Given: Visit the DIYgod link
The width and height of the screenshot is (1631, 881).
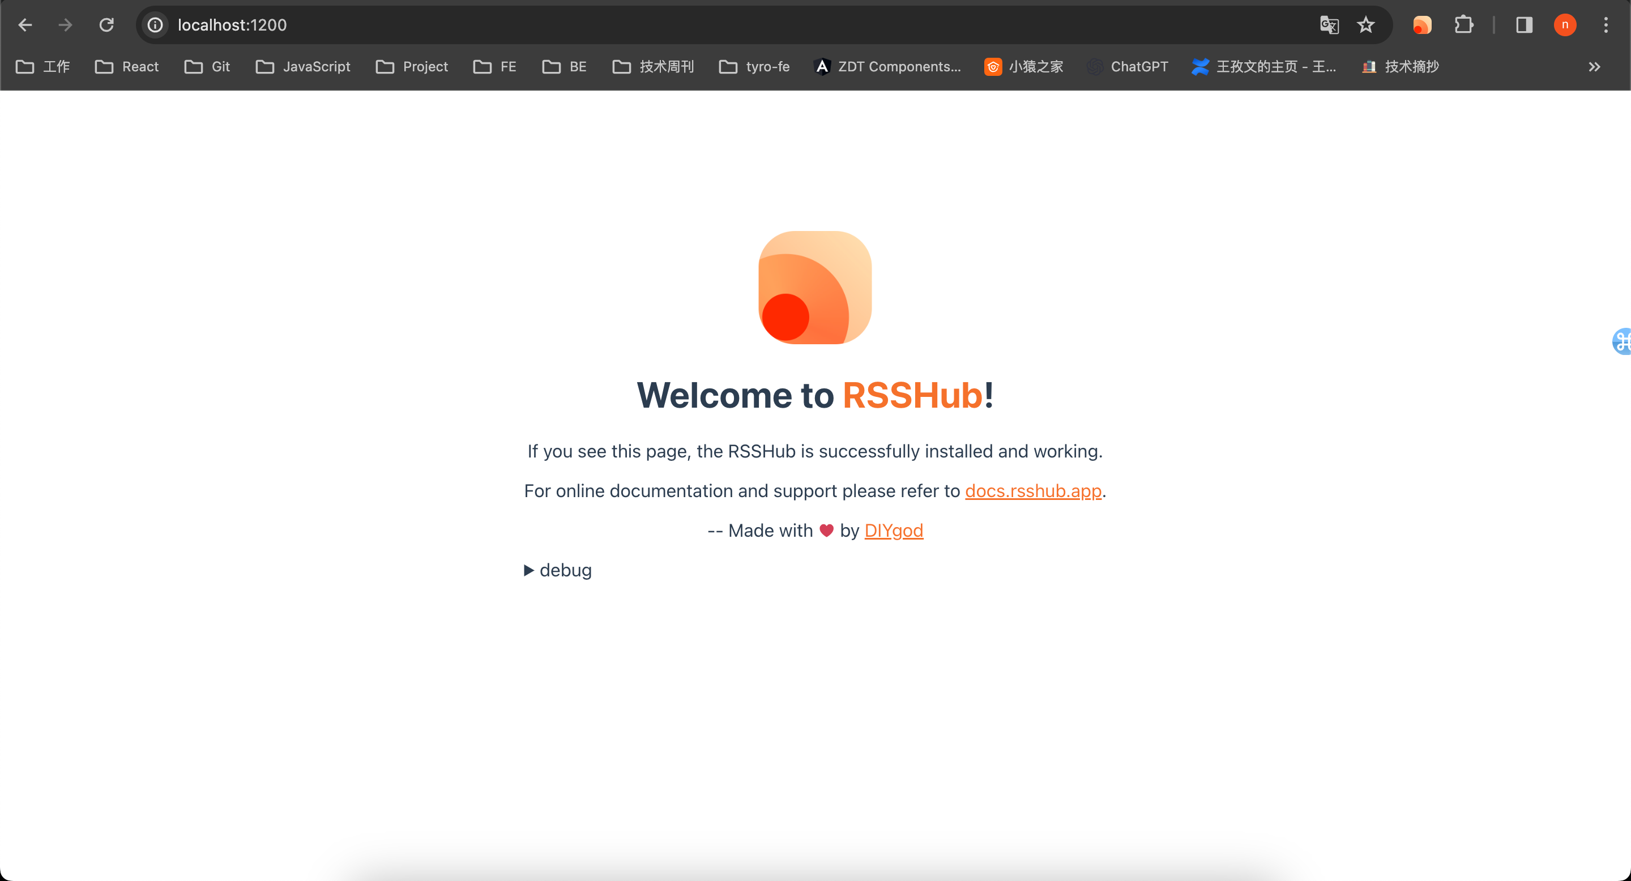Looking at the screenshot, I should (894, 531).
